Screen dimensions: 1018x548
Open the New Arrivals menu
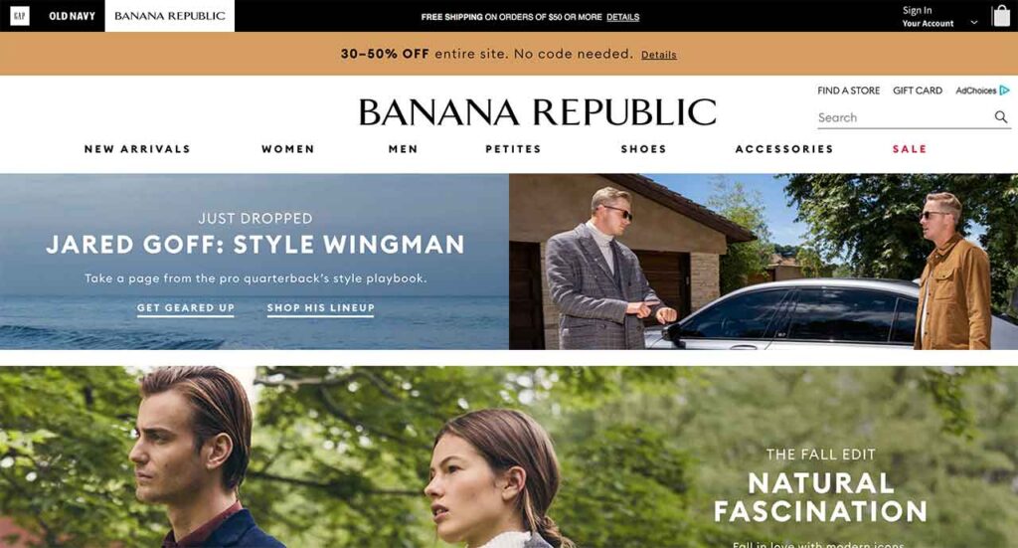[x=137, y=149]
